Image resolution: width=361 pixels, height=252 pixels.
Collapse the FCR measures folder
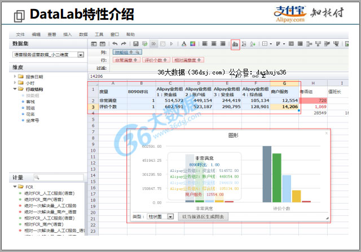pyautogui.click(x=15, y=187)
